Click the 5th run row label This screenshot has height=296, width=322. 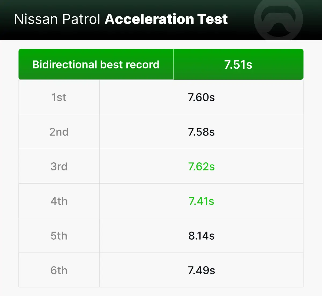point(59,236)
